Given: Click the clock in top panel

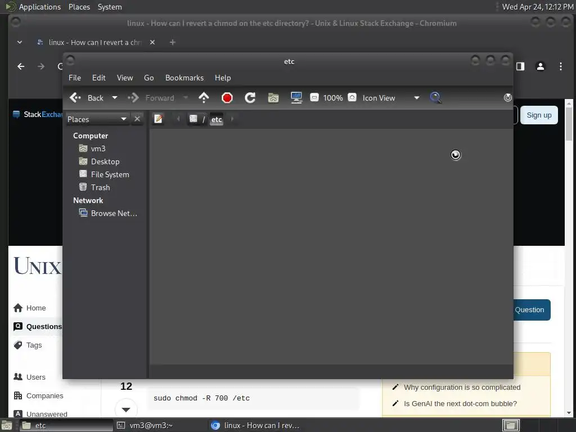Looking at the screenshot, I should (537, 7).
